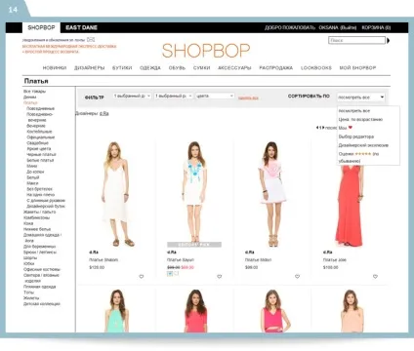Image resolution: width=414 pixels, height=351 pixels.
Task: Open the sort-by dropdown 'посмотреть все'
Action: 361,97
